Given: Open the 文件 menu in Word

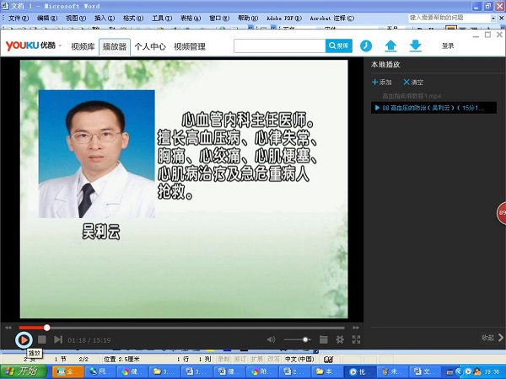Looking at the screenshot, I should [19, 18].
